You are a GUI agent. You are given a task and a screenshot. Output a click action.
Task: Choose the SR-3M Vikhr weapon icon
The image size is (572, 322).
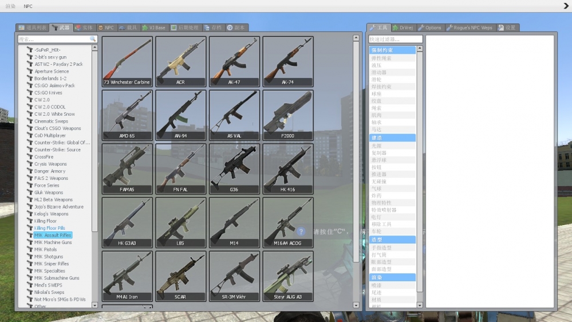[x=234, y=276]
